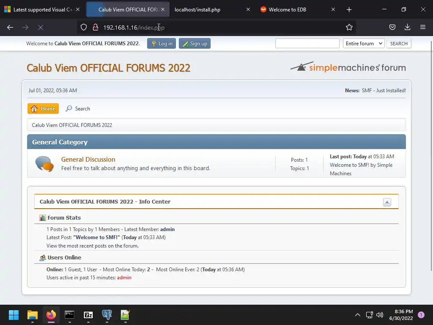Click the General Discussion board icon
Screen dimensions: 433x325
tap(44, 164)
